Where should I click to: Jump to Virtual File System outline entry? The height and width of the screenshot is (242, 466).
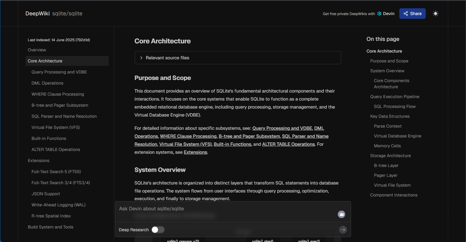pyautogui.click(x=392, y=185)
